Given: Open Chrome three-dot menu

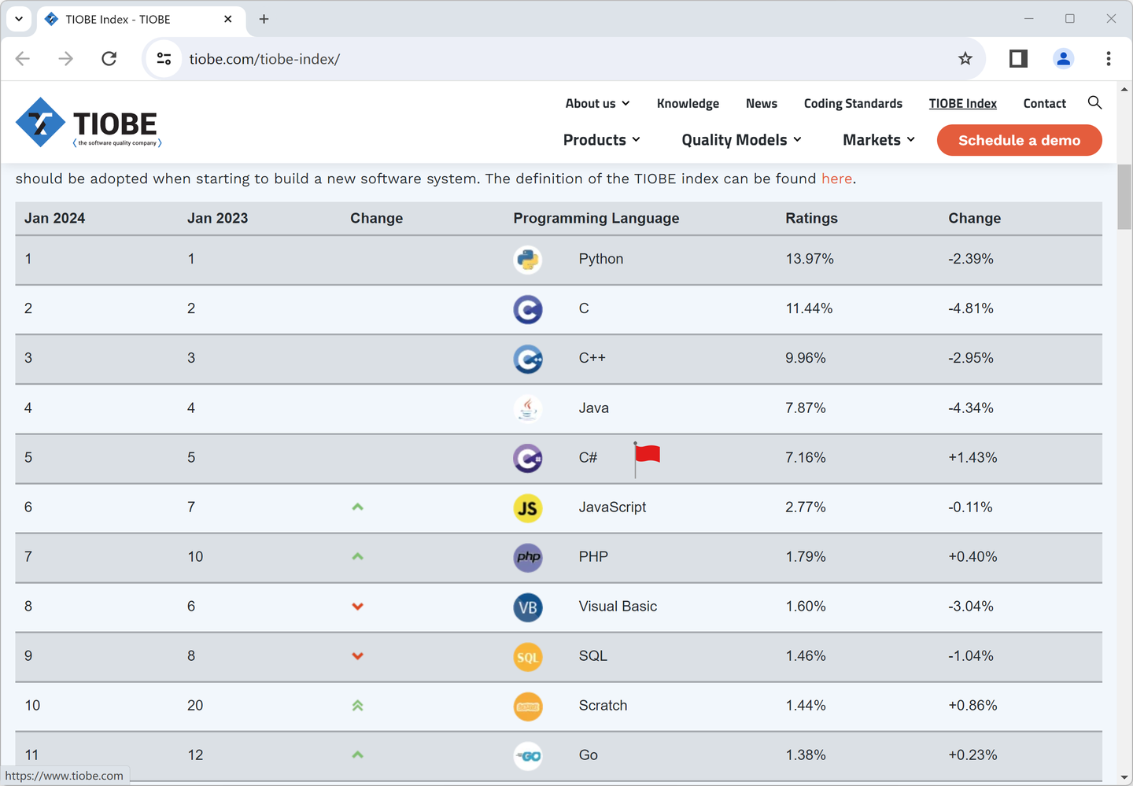Looking at the screenshot, I should tap(1109, 59).
